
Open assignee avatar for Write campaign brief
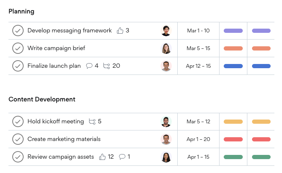(x=166, y=48)
